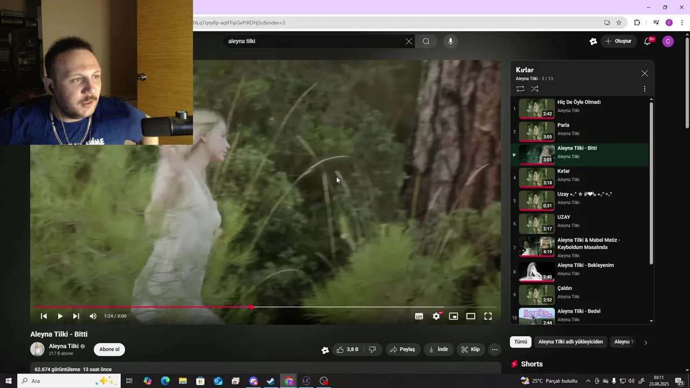Open more actions three-dot menu below video
Viewport: 690px width, 388px height.
pos(495,350)
